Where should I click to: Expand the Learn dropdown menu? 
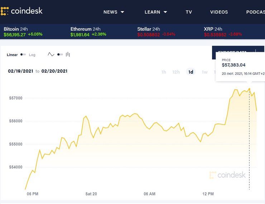(156, 12)
